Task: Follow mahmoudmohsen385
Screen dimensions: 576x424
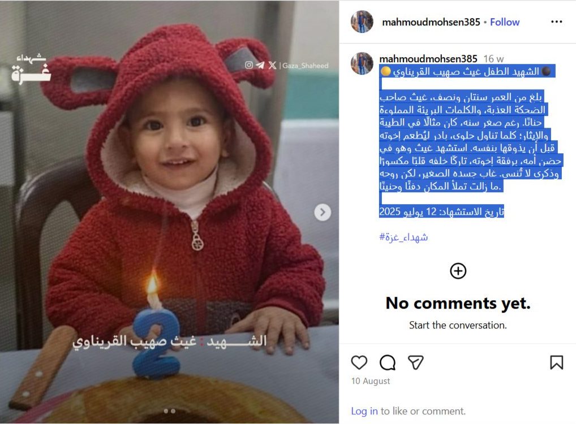Action: pyautogui.click(x=504, y=22)
